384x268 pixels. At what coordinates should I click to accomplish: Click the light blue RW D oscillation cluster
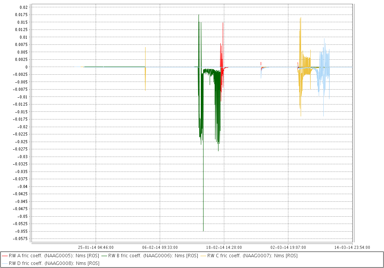click(x=323, y=73)
